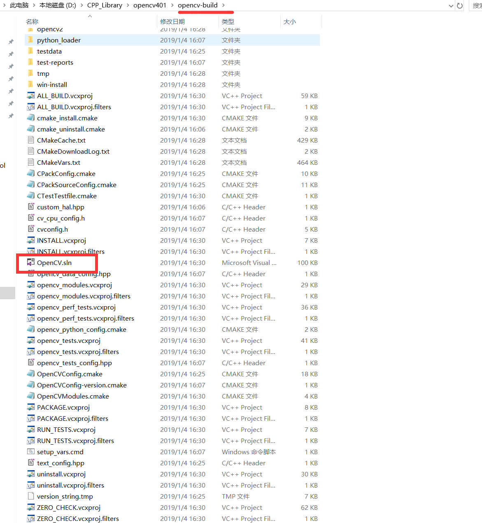The width and height of the screenshot is (482, 523).
Task: Open the OpenCV.sln Visual Studio solution icon
Action: tap(31, 263)
